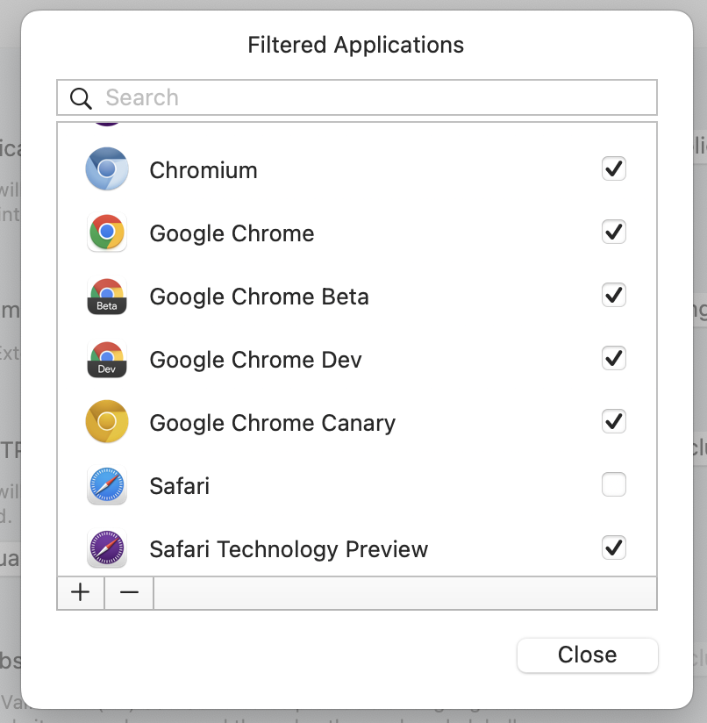This screenshot has height=723, width=707.
Task: Disable the Google Chrome Canary checkbox
Action: coord(613,421)
